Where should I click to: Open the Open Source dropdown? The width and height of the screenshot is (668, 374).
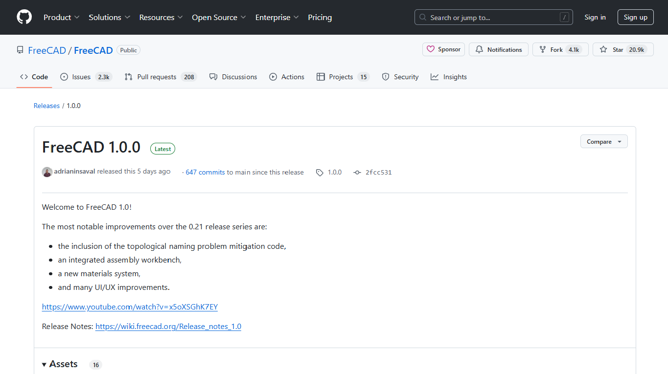click(219, 17)
